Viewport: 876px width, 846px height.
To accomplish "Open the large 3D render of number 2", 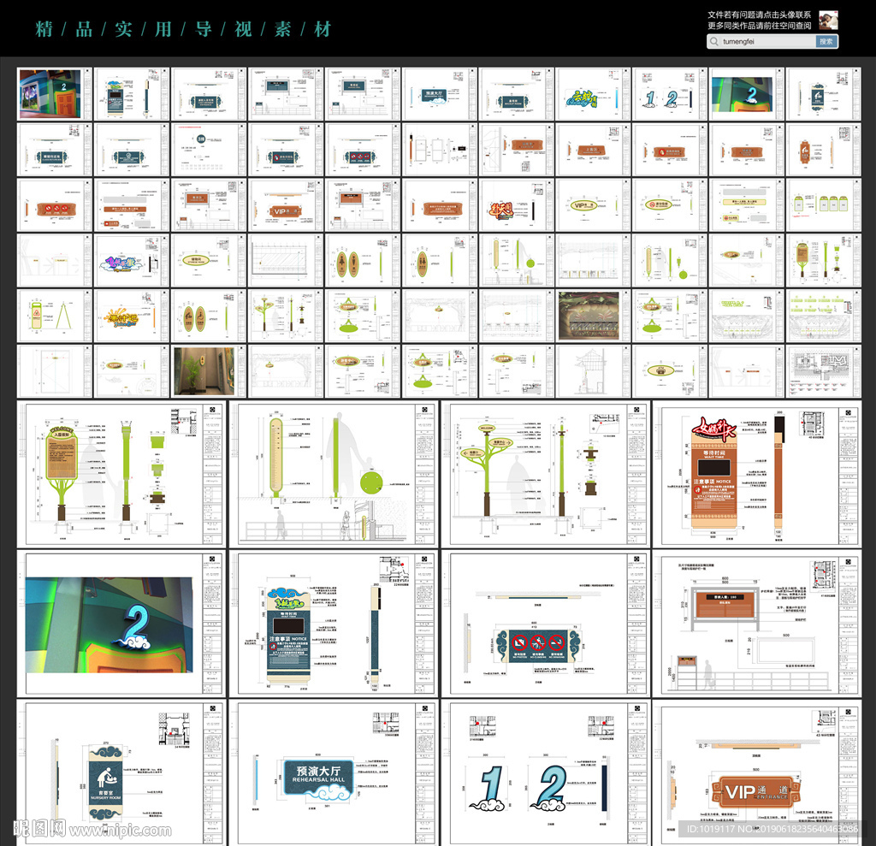I will [x=122, y=624].
